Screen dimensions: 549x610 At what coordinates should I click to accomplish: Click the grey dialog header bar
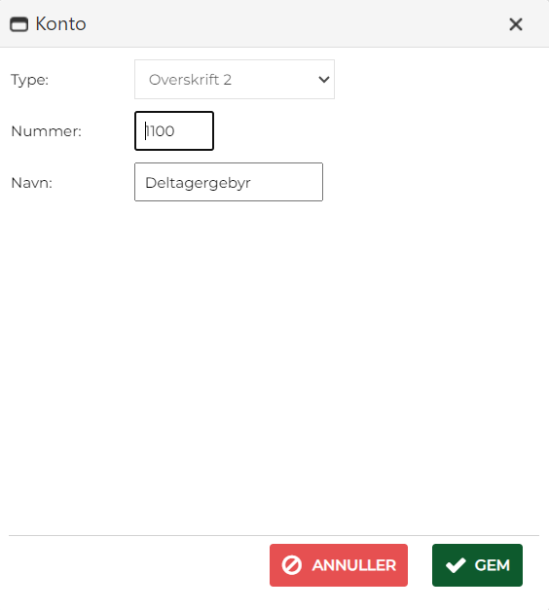(x=274, y=23)
